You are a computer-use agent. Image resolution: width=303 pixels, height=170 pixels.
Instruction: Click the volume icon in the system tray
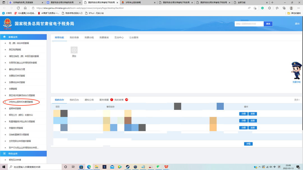(x=271, y=167)
